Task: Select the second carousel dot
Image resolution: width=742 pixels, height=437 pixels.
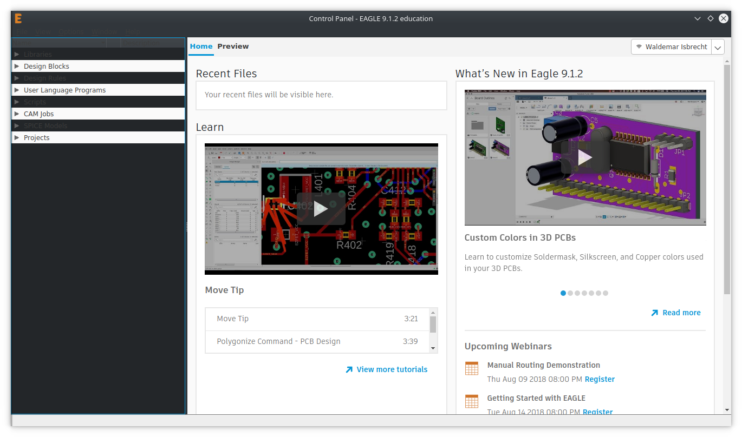Action: tap(570, 293)
